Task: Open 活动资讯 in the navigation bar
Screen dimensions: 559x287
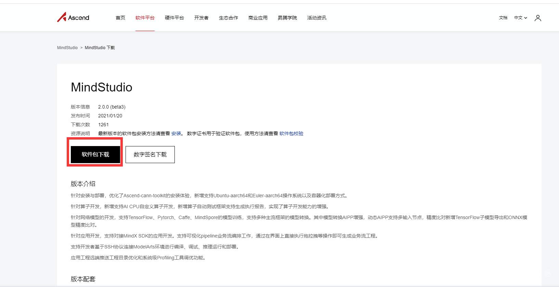Action: click(x=317, y=18)
